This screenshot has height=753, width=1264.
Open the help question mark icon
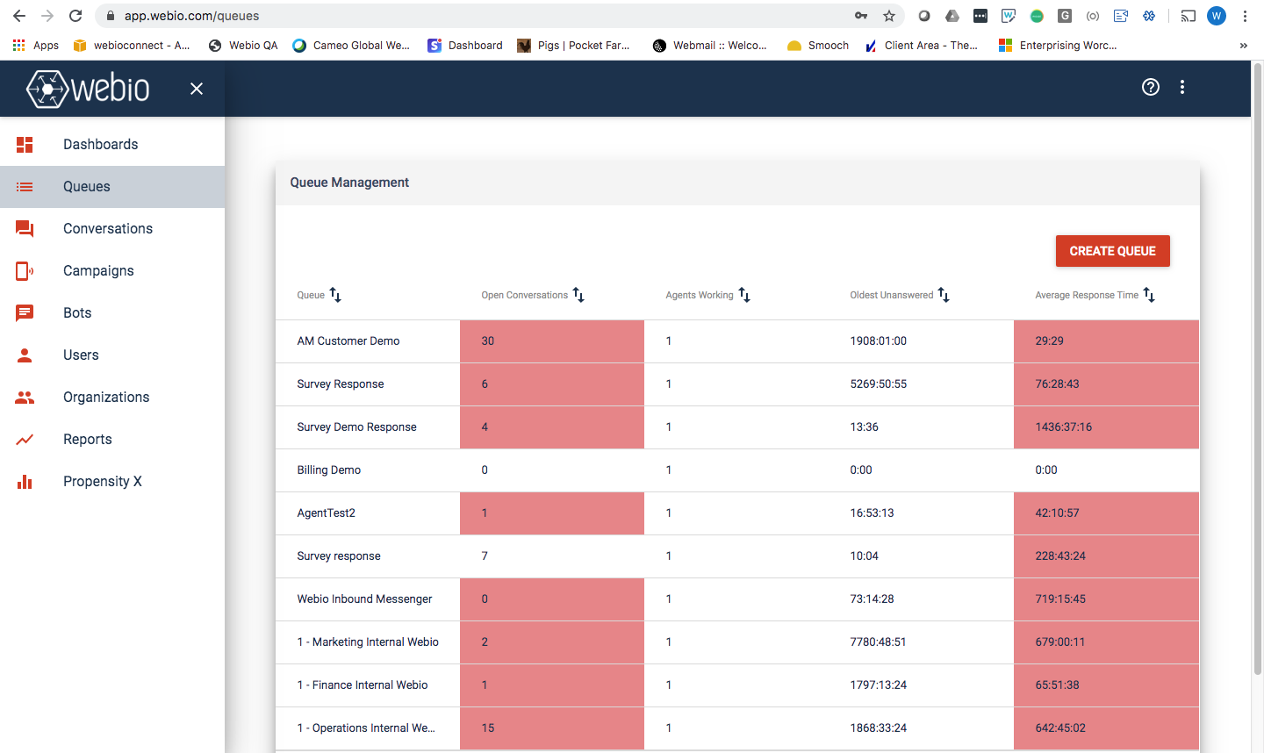[x=1151, y=87]
